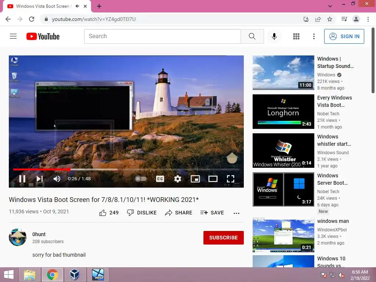Open Windows 10 Sounds video title
Viewport: 376px width, 282px height.
click(x=331, y=262)
